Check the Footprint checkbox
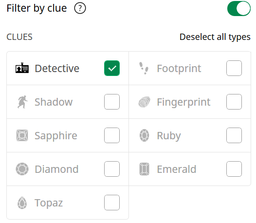Image resolution: width=256 pixels, height=223 pixels. [234, 68]
